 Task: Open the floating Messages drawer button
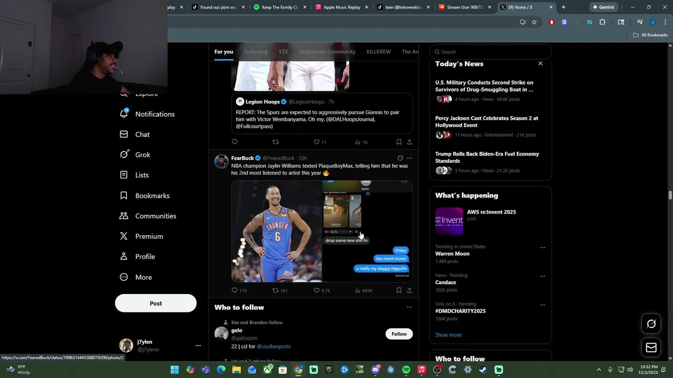651,348
